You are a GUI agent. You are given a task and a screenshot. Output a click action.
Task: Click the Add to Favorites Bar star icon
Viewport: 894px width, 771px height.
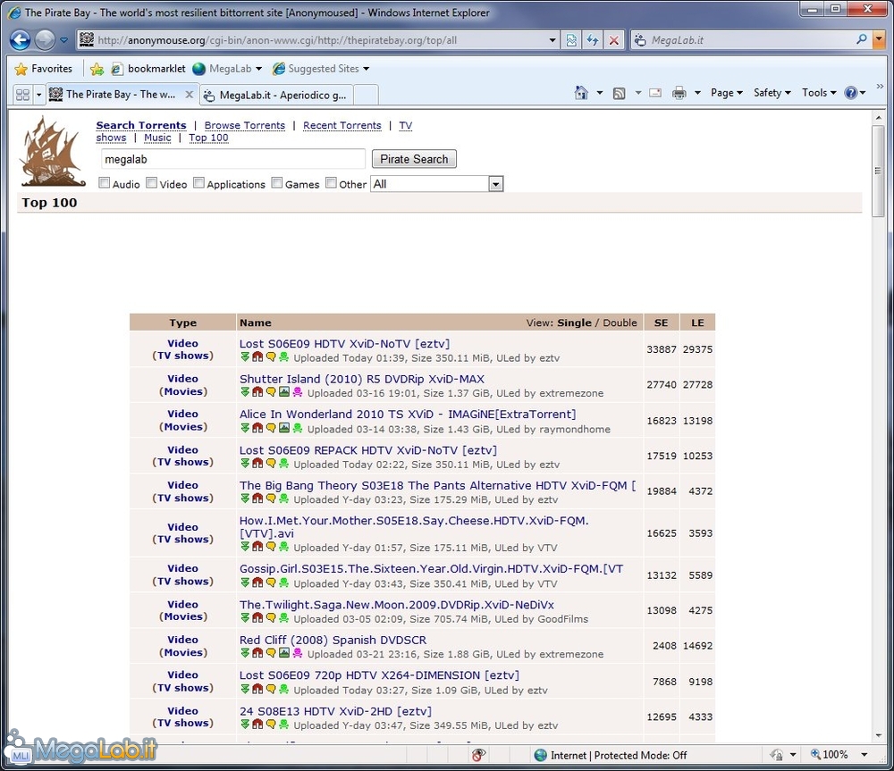coord(97,69)
